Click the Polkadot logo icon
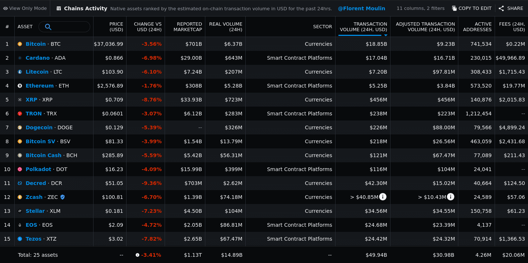Image resolution: width=528 pixels, height=263 pixels. tap(20, 169)
